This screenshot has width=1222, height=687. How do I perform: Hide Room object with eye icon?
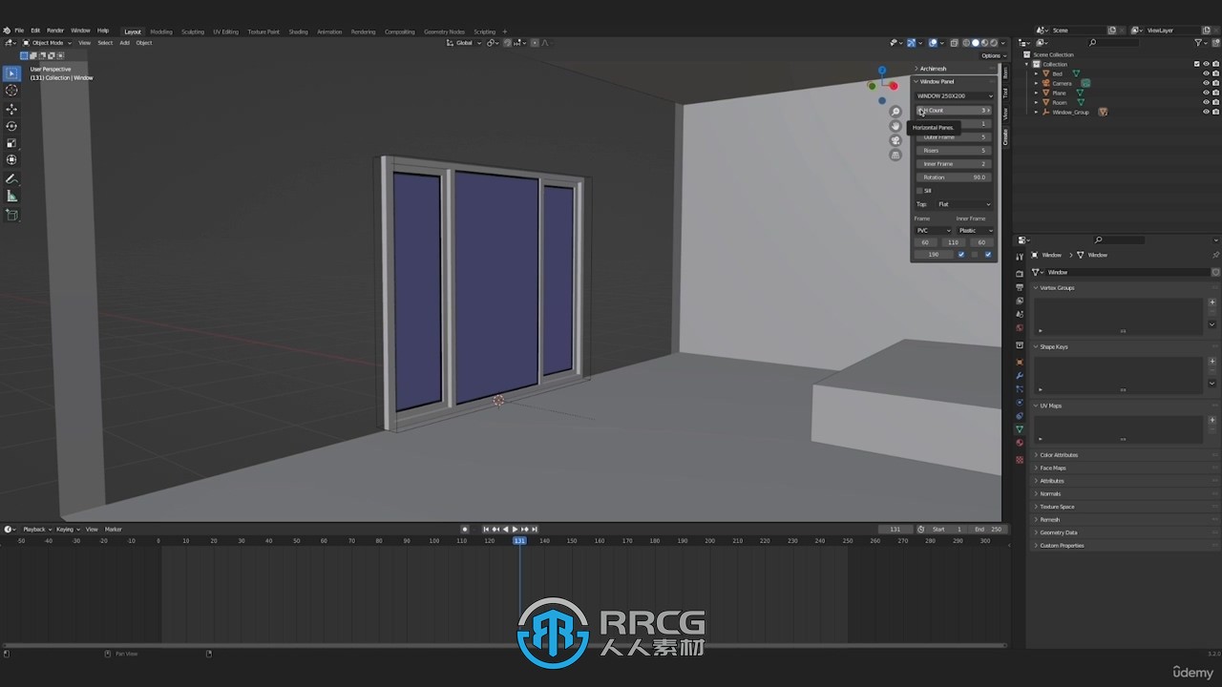click(1206, 102)
